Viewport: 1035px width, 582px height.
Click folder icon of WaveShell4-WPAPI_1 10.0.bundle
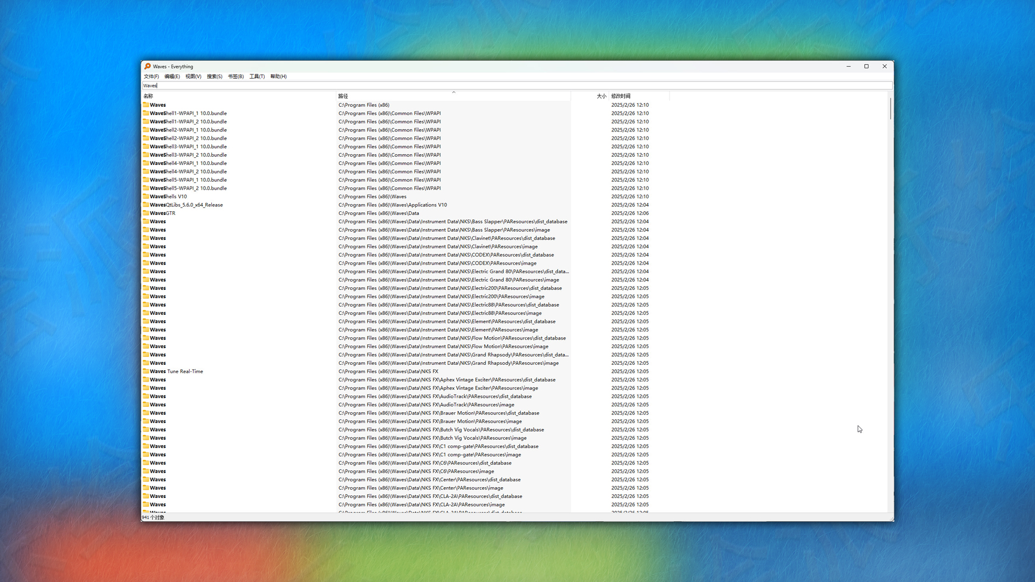146,163
